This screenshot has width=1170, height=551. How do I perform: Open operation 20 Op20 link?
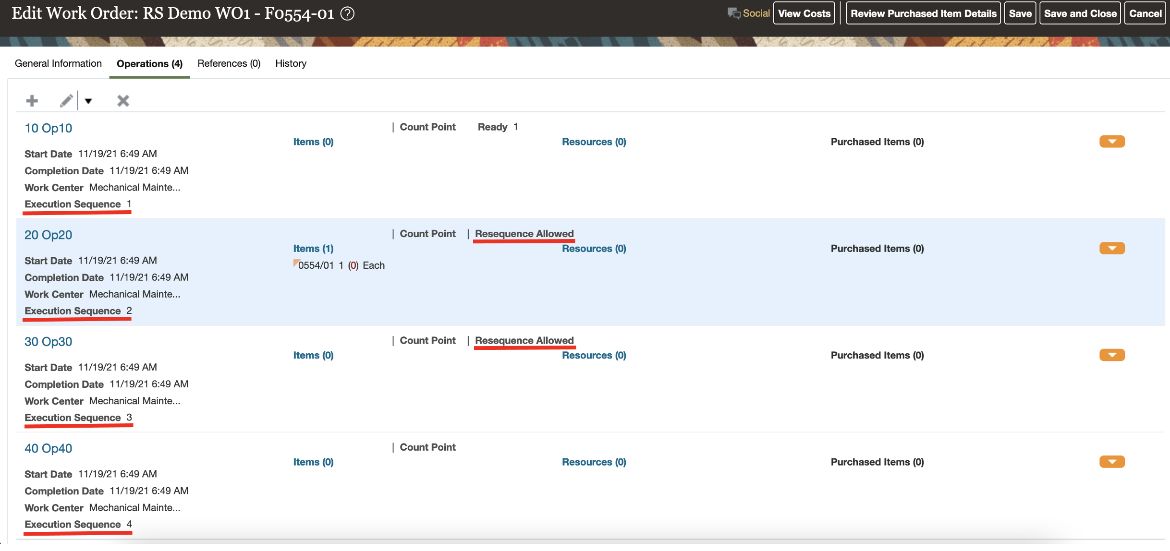[x=48, y=235]
